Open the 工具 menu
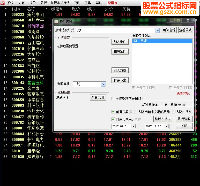This screenshot has height=186, width=200. pyautogui.click(x=88, y=3)
